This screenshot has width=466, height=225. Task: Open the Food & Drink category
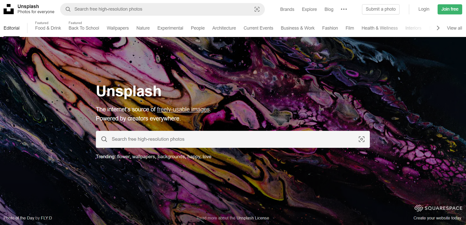click(48, 28)
